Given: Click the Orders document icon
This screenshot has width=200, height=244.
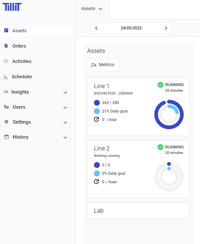Looking at the screenshot, I should click(6, 46).
